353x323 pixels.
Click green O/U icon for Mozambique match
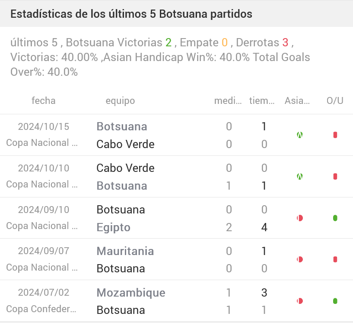tap(335, 301)
